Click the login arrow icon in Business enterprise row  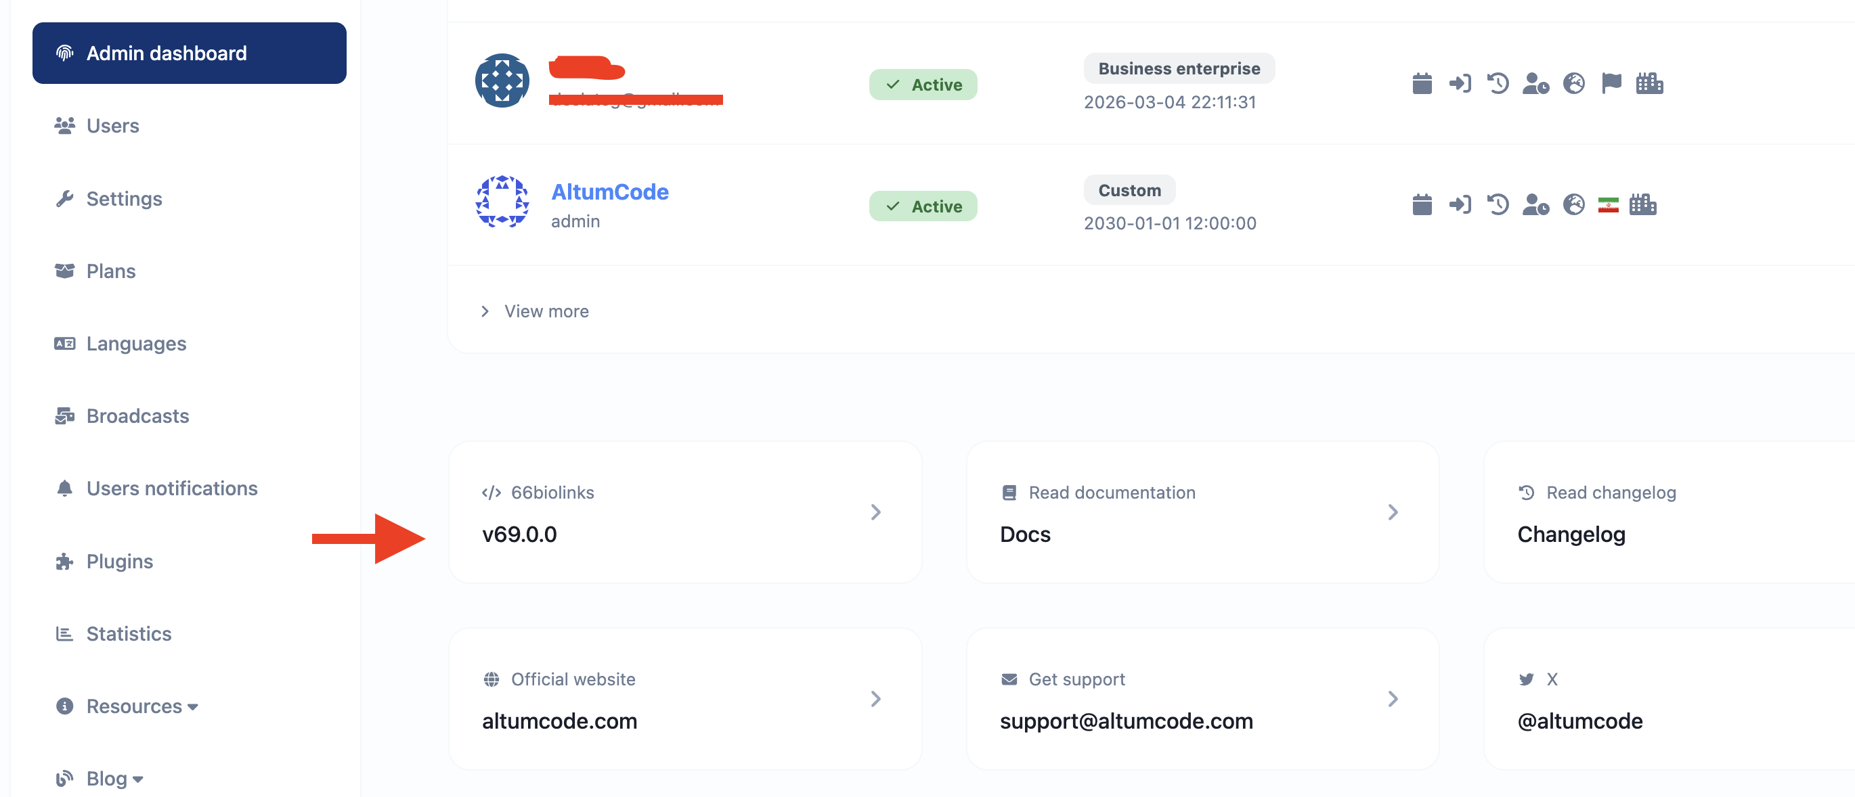[x=1460, y=83]
